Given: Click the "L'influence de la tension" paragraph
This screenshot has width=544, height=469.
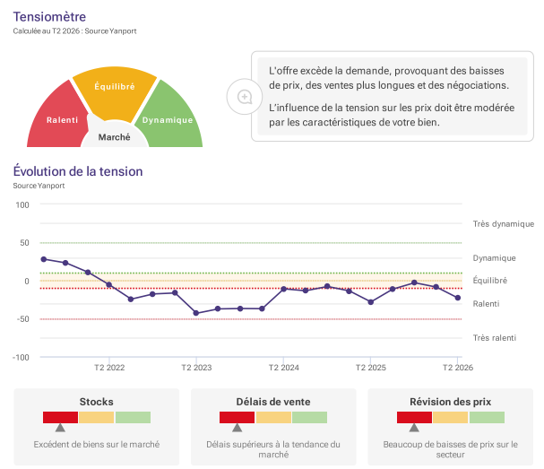Looking at the screenshot, I should (x=392, y=115).
